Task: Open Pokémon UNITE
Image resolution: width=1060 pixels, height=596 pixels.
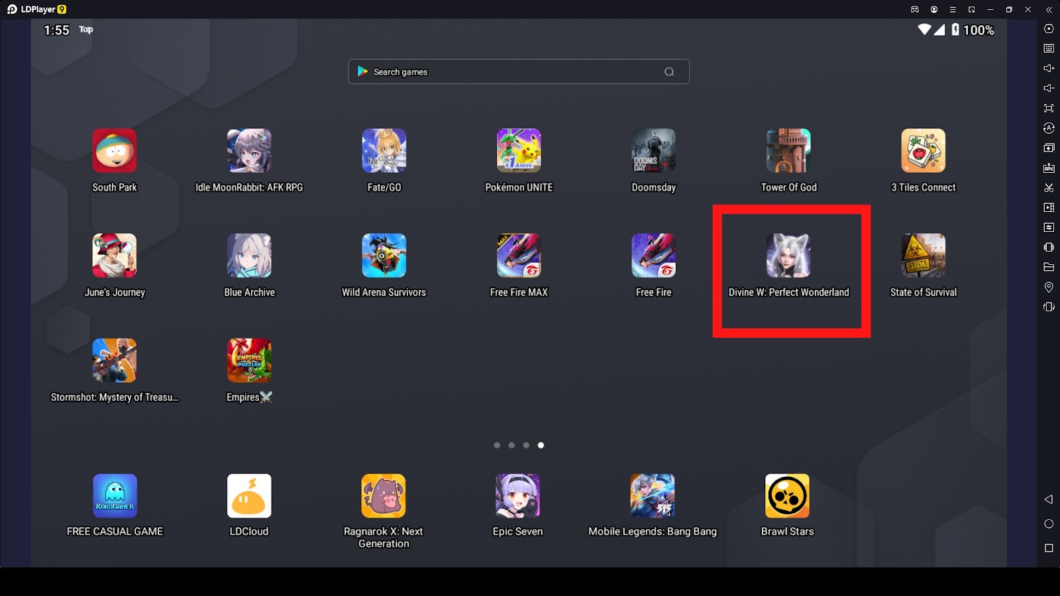Action: pyautogui.click(x=519, y=151)
